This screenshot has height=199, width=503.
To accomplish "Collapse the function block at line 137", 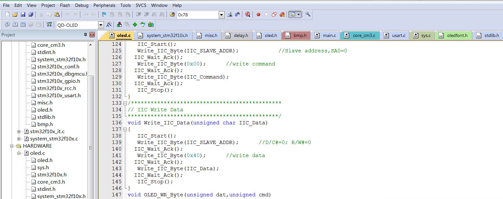I will [125, 129].
